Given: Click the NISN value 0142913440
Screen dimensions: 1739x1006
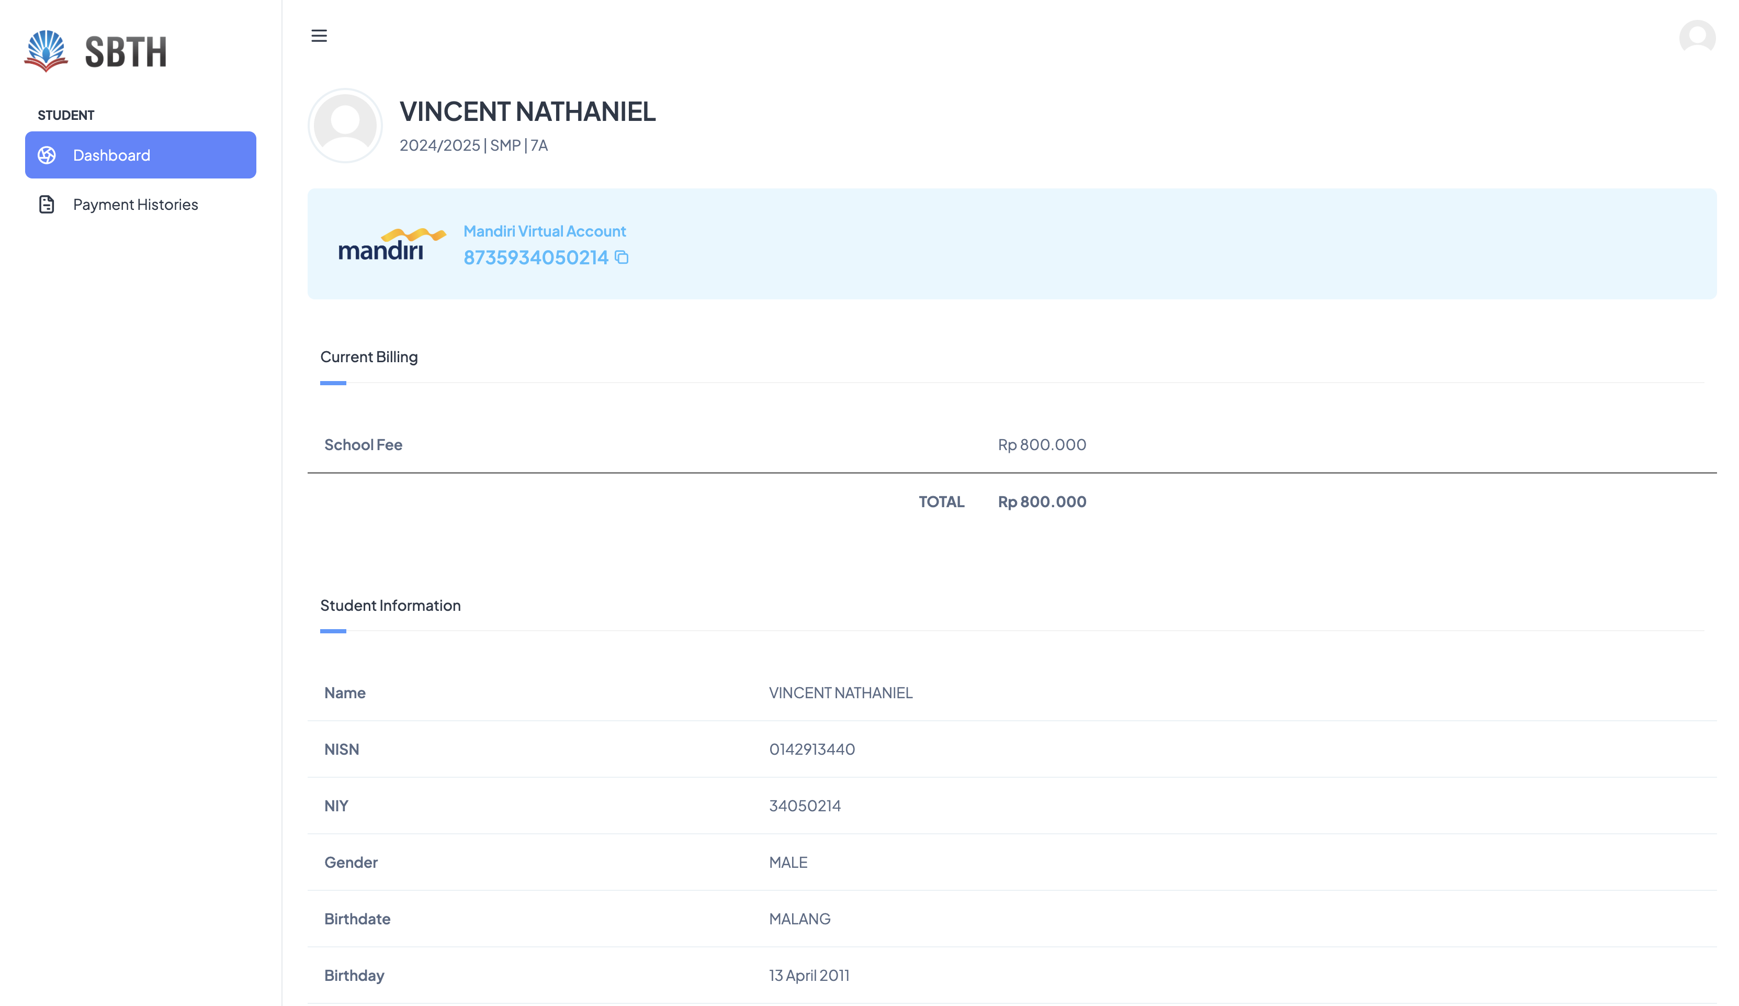Looking at the screenshot, I should click(x=811, y=749).
